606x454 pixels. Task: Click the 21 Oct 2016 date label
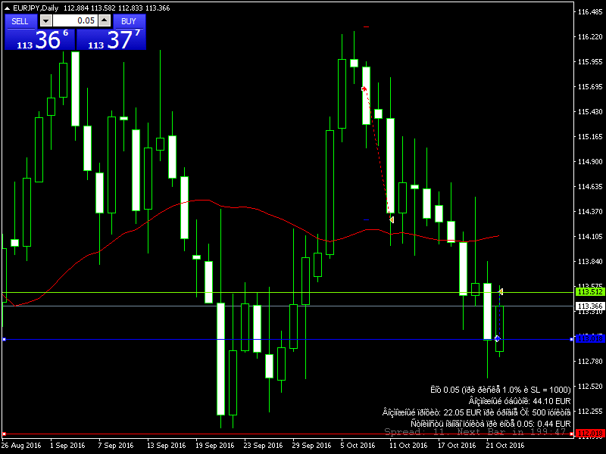click(x=505, y=446)
